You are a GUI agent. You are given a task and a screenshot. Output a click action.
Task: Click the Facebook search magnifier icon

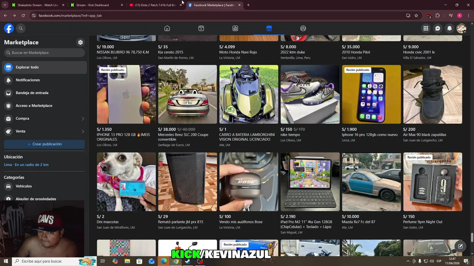[21, 28]
